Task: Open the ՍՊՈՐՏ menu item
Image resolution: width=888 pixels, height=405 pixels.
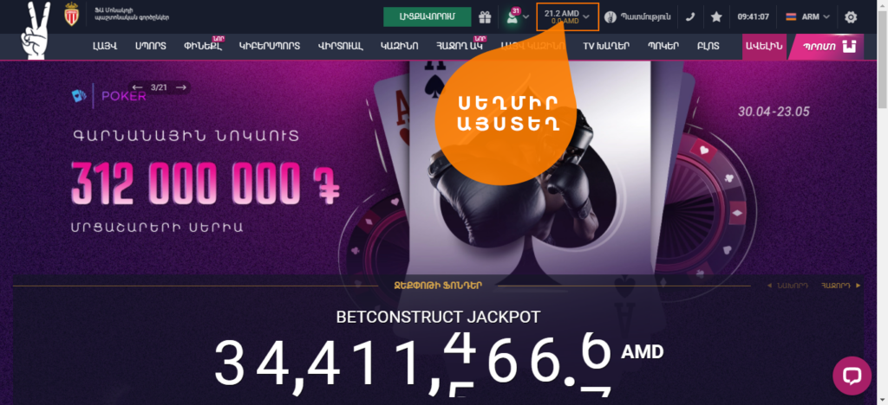Action: click(151, 47)
